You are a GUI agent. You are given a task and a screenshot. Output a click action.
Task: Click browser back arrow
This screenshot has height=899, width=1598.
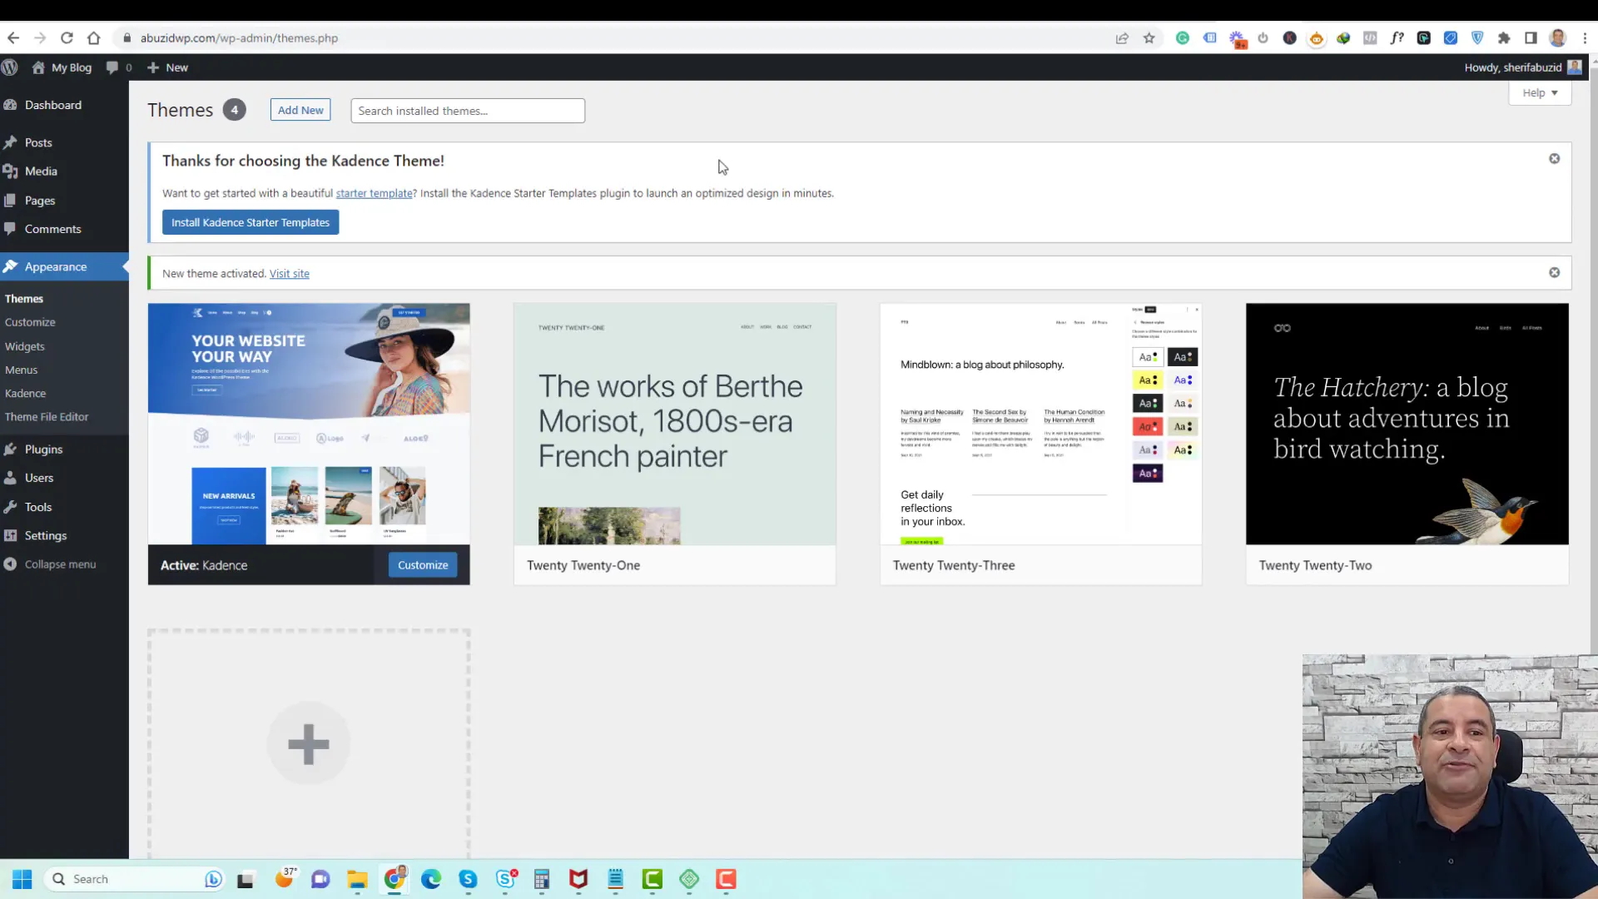click(x=13, y=37)
